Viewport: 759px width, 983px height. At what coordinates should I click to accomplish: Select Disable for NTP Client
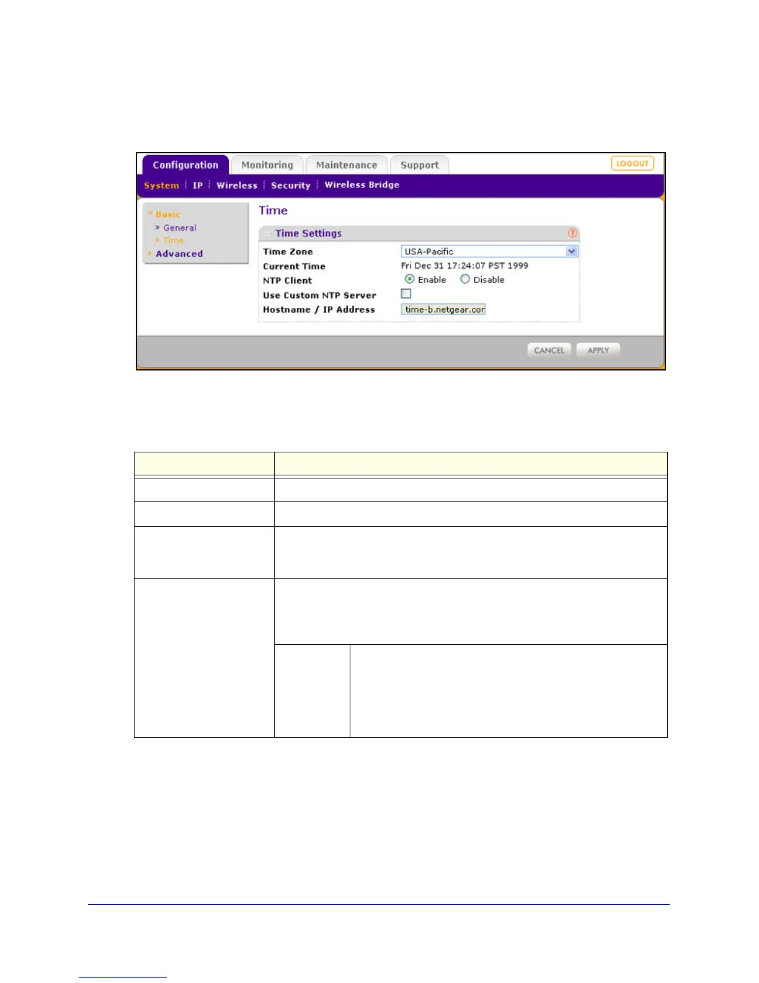464,279
